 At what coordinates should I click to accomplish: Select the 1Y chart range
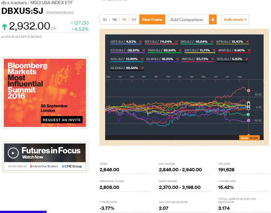tap(124, 20)
